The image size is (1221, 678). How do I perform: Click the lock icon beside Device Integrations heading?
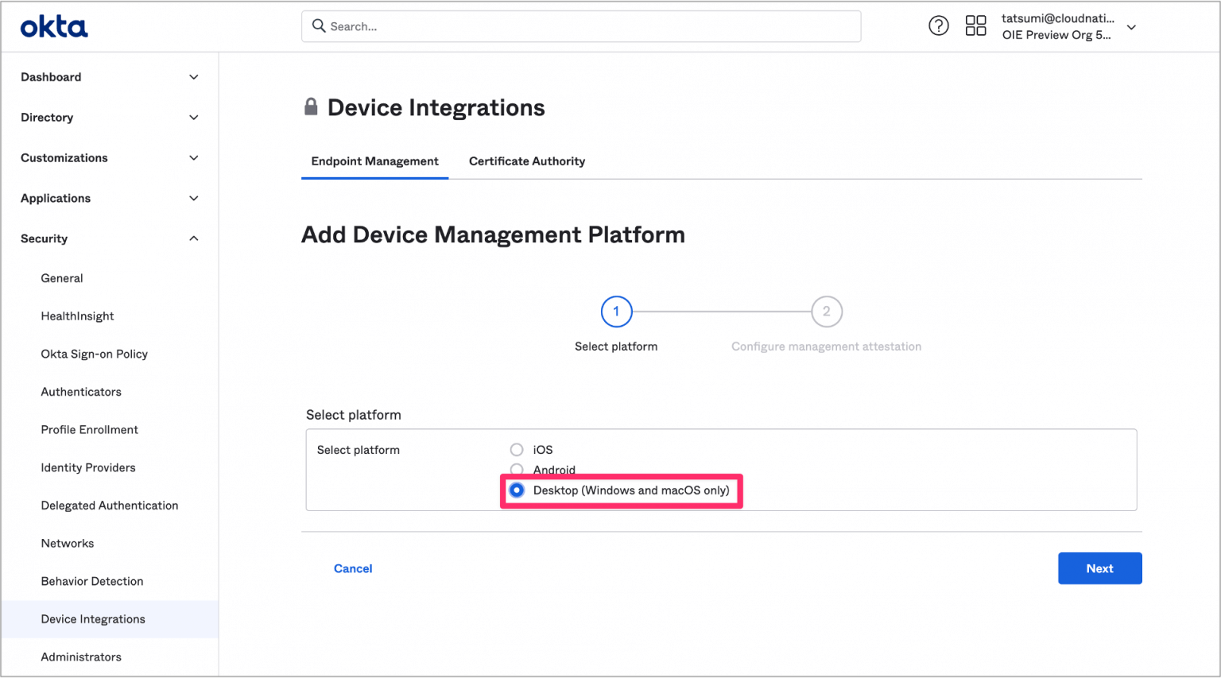click(311, 106)
